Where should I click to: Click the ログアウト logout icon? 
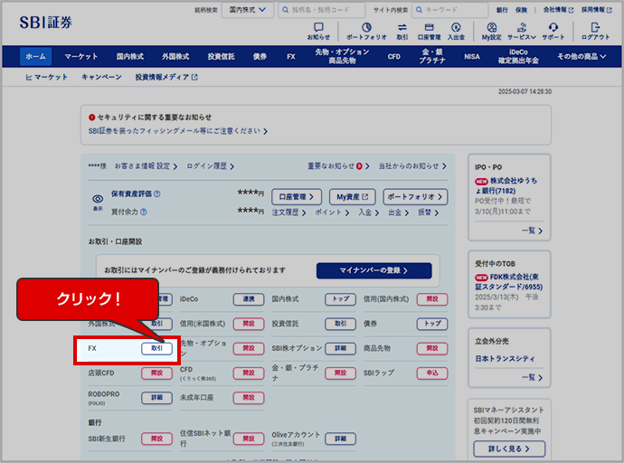(x=595, y=31)
